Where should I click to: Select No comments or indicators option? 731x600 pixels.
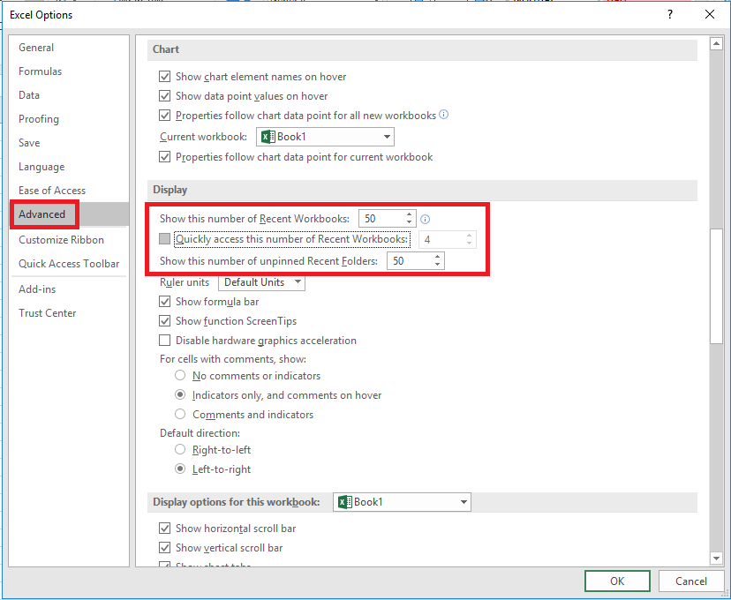(x=181, y=376)
